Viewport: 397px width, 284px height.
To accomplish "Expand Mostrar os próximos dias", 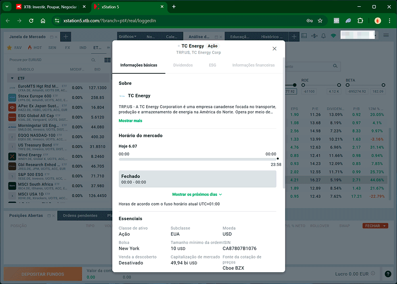I will tap(197, 194).
